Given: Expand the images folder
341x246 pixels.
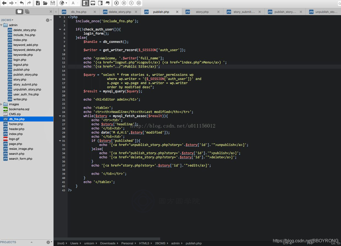Looking at the screenshot, I should pos(2,104).
